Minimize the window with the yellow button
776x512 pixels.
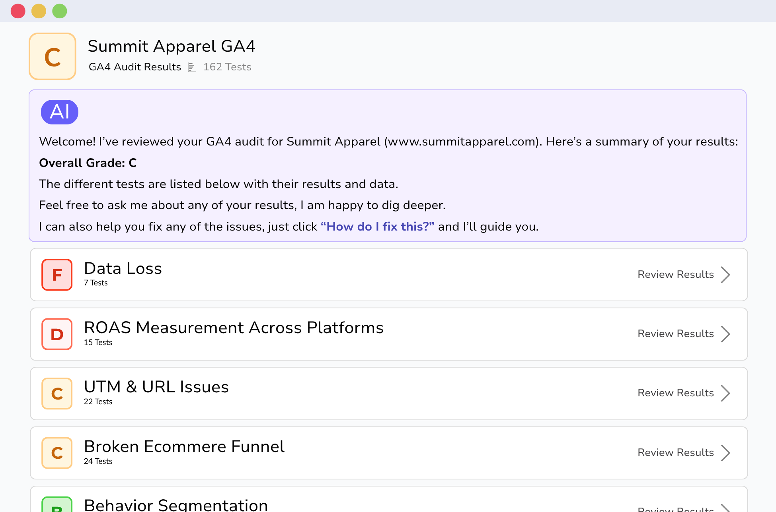(x=39, y=11)
